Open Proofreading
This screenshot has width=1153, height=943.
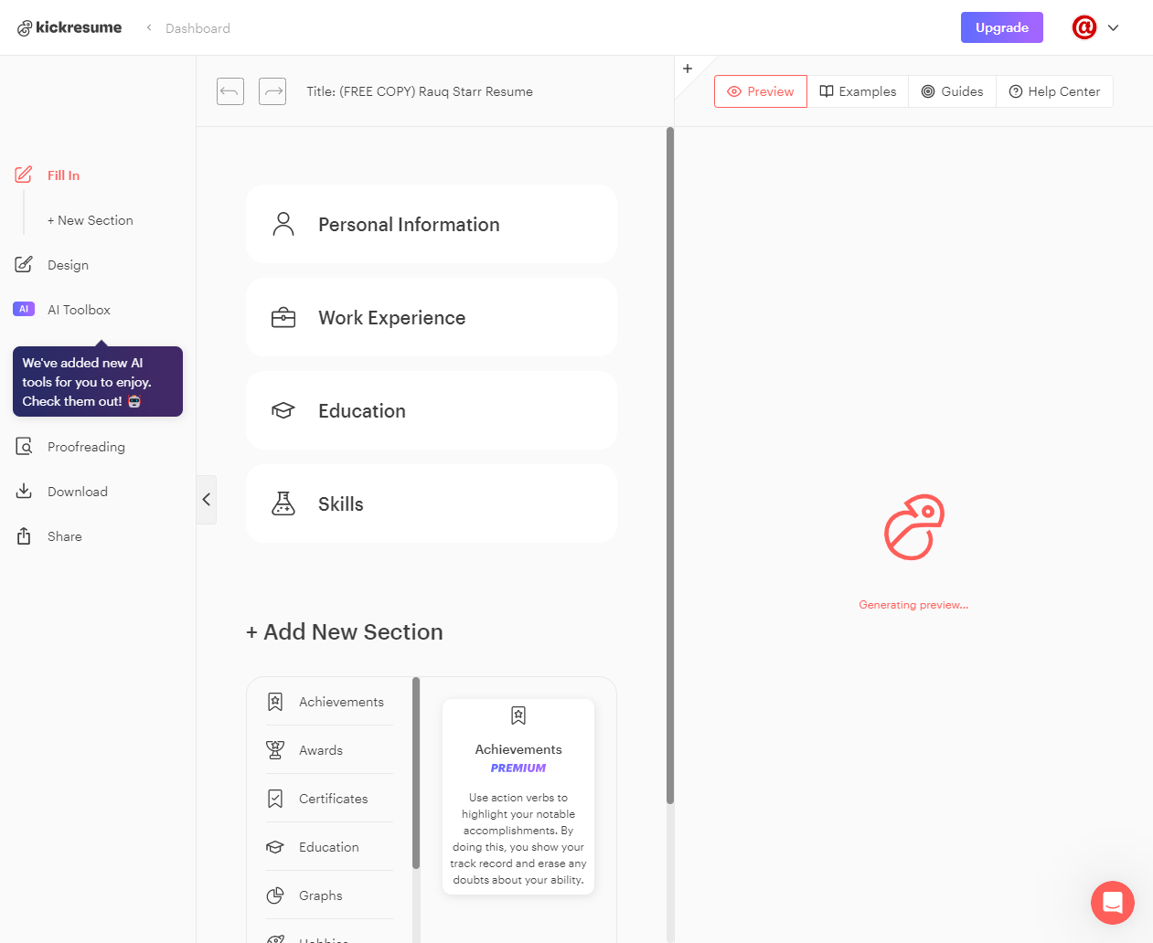[x=86, y=447]
